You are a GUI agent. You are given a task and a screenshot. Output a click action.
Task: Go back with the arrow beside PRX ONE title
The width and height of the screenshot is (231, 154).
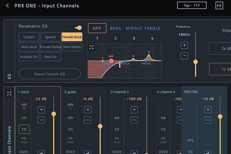coord(7,6)
